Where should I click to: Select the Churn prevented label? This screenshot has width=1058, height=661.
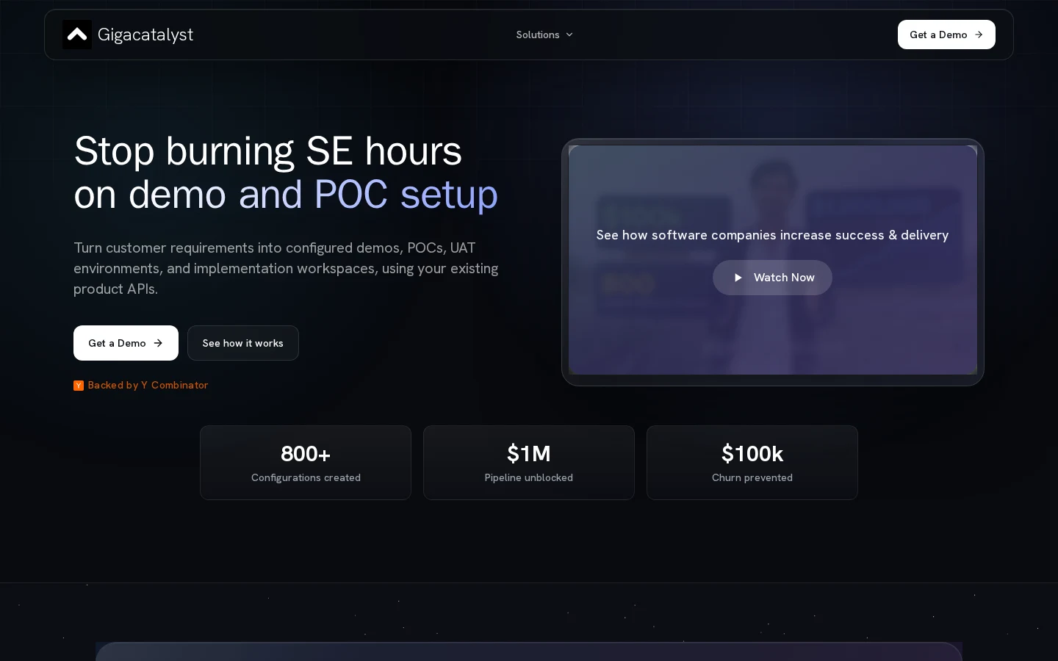(x=752, y=477)
